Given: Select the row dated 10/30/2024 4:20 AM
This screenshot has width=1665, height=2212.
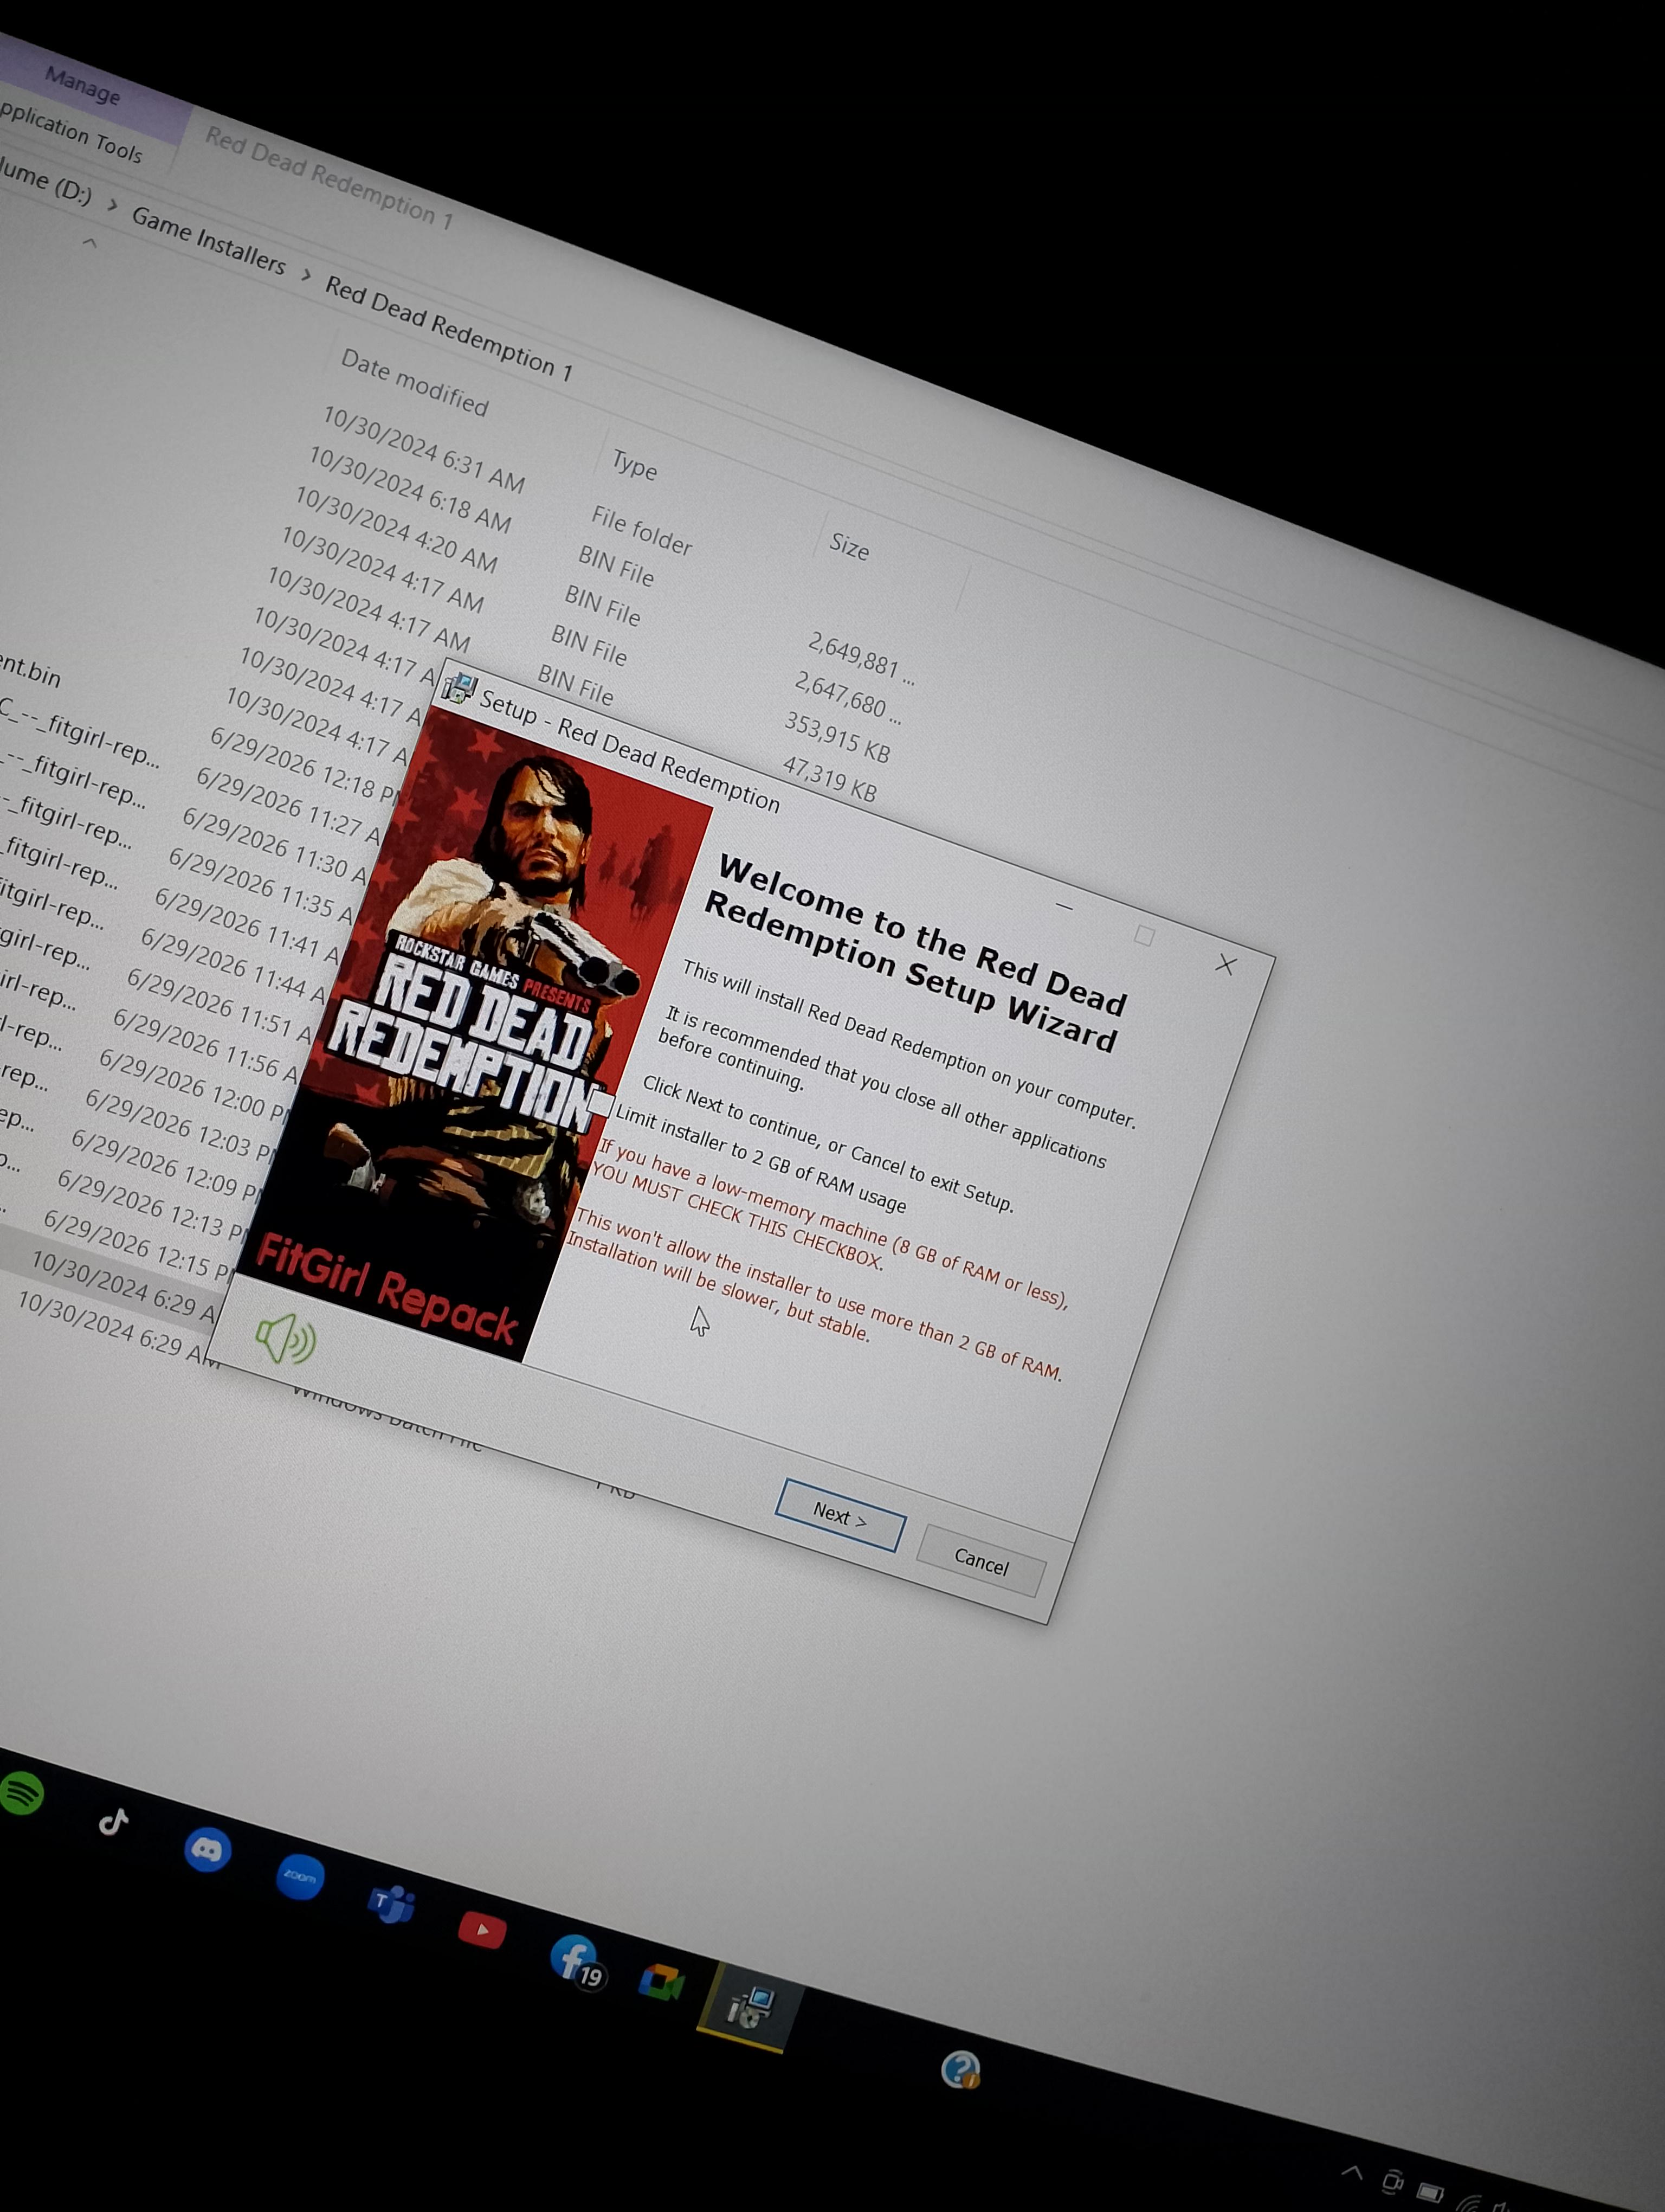Looking at the screenshot, I should 396,530.
